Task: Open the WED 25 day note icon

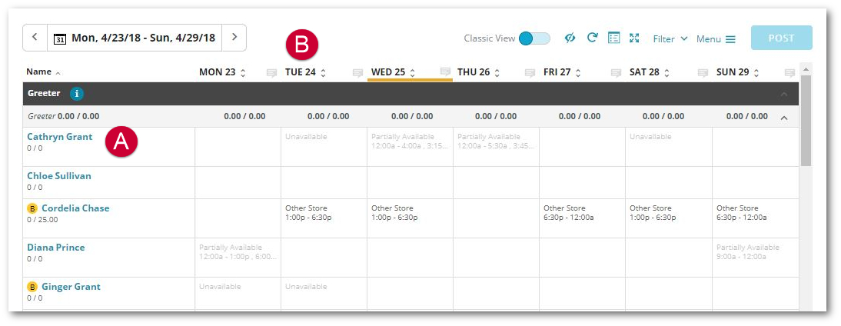Action: 445,72
